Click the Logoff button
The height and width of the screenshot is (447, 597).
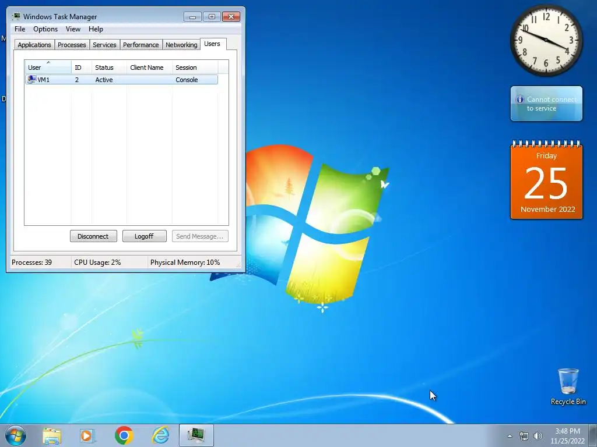[x=145, y=236]
